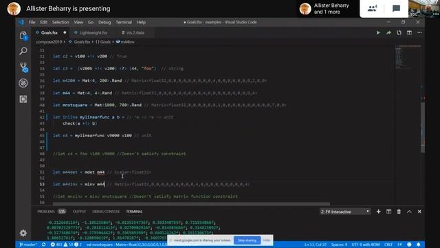440x248 pixels.
Task: Open the editor More Actions menu
Action: point(419,32)
